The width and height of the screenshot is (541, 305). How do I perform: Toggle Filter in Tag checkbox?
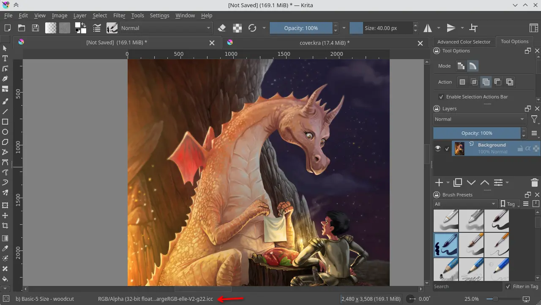coord(508,286)
